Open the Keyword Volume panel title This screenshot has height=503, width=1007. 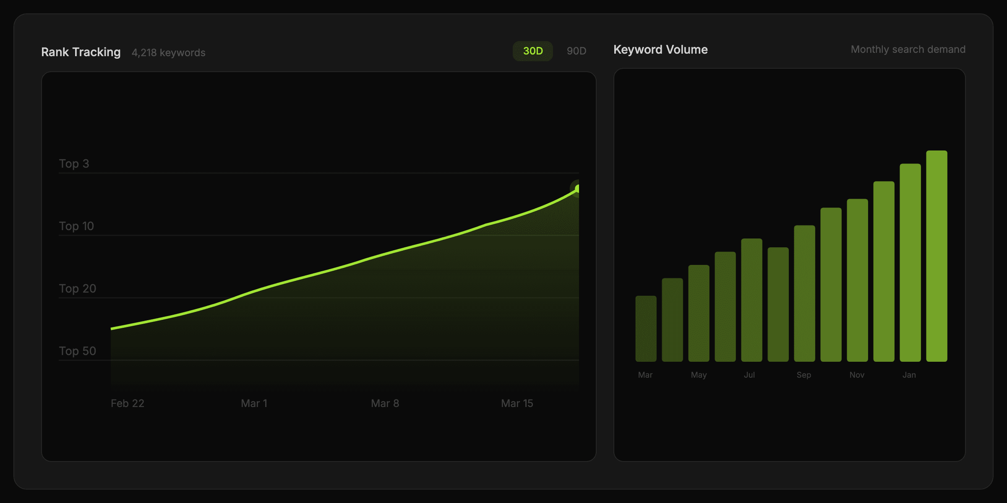tap(660, 49)
